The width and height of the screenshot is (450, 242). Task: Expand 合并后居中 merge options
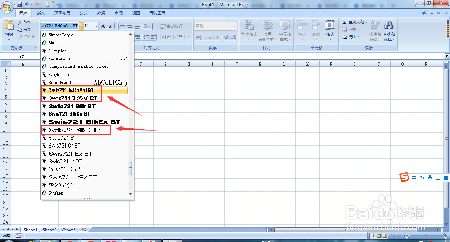(189, 37)
